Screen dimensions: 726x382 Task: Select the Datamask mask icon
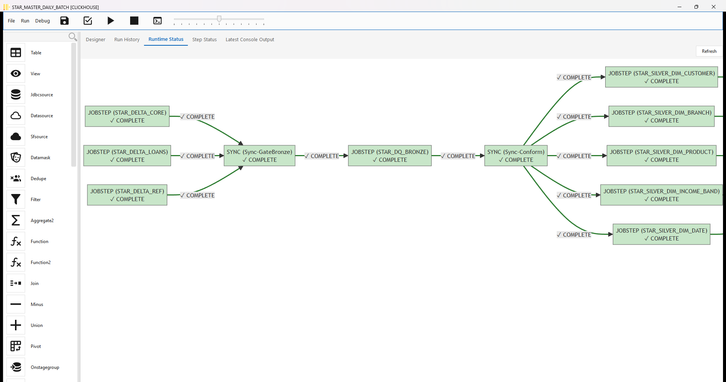coord(16,158)
